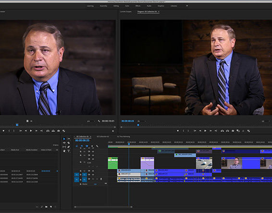Open Source Monitor button editor plus icon

coord(113,131)
